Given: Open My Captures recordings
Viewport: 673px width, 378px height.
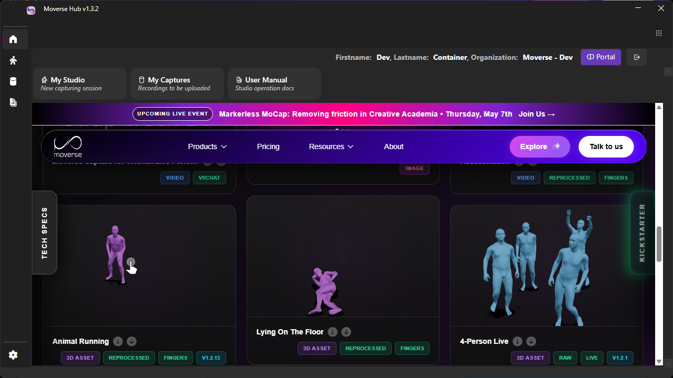Looking at the screenshot, I should (x=177, y=83).
